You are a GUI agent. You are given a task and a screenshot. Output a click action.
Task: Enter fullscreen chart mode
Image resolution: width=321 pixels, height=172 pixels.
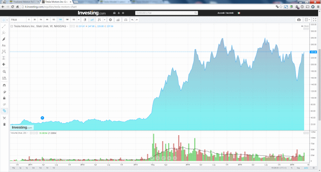pyautogui.click(x=315, y=20)
